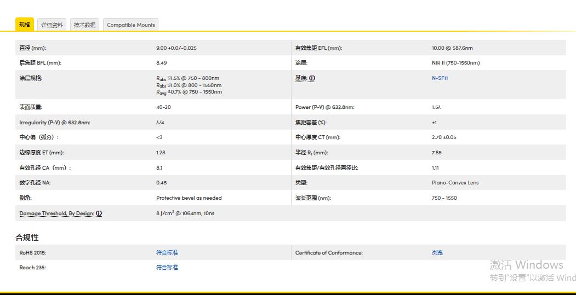Click the 合规性 section heading
576x295 pixels.
point(27,238)
